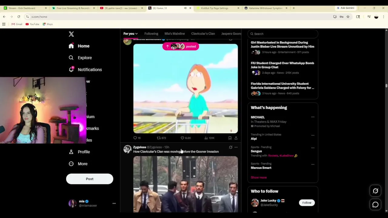
Task: Click the Post button
Action: (89, 179)
